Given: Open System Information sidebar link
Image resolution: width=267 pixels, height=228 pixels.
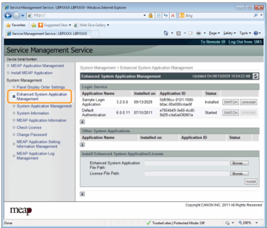Looking at the screenshot, I should 33,113.
